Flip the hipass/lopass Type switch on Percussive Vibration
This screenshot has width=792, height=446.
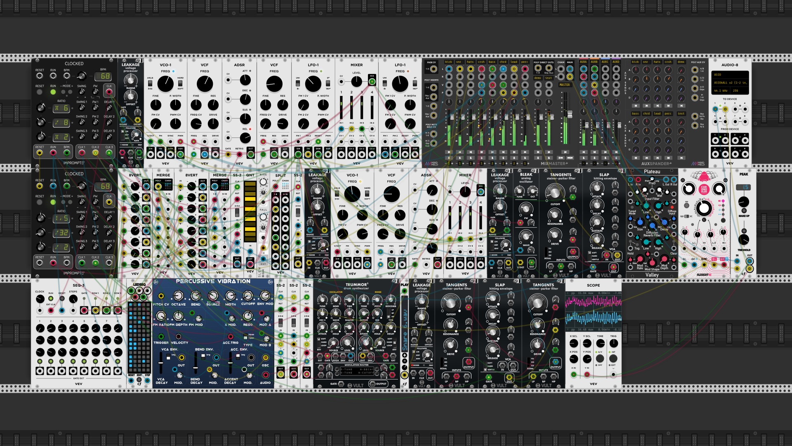pyautogui.click(x=245, y=336)
